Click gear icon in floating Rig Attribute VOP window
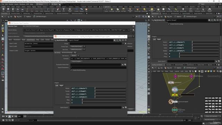The height and width of the screenshot is (125, 222). pos(114,40)
